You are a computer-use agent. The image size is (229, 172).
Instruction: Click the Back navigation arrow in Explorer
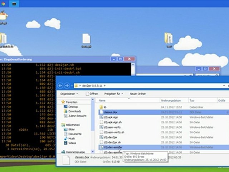[60, 85]
